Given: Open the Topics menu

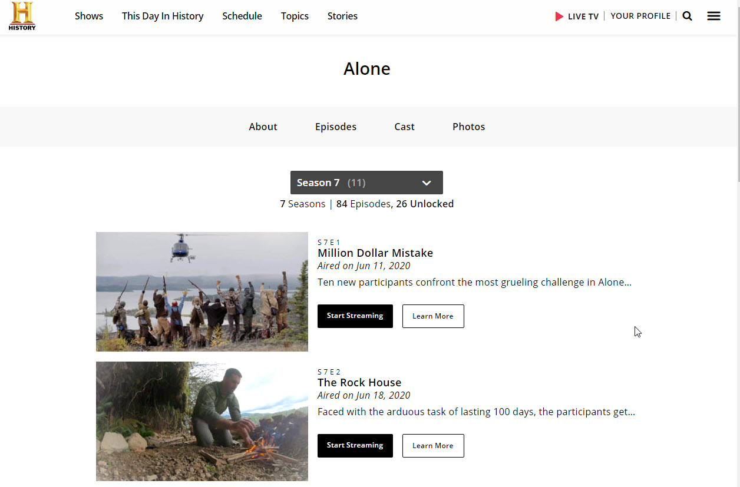Looking at the screenshot, I should 295,16.
